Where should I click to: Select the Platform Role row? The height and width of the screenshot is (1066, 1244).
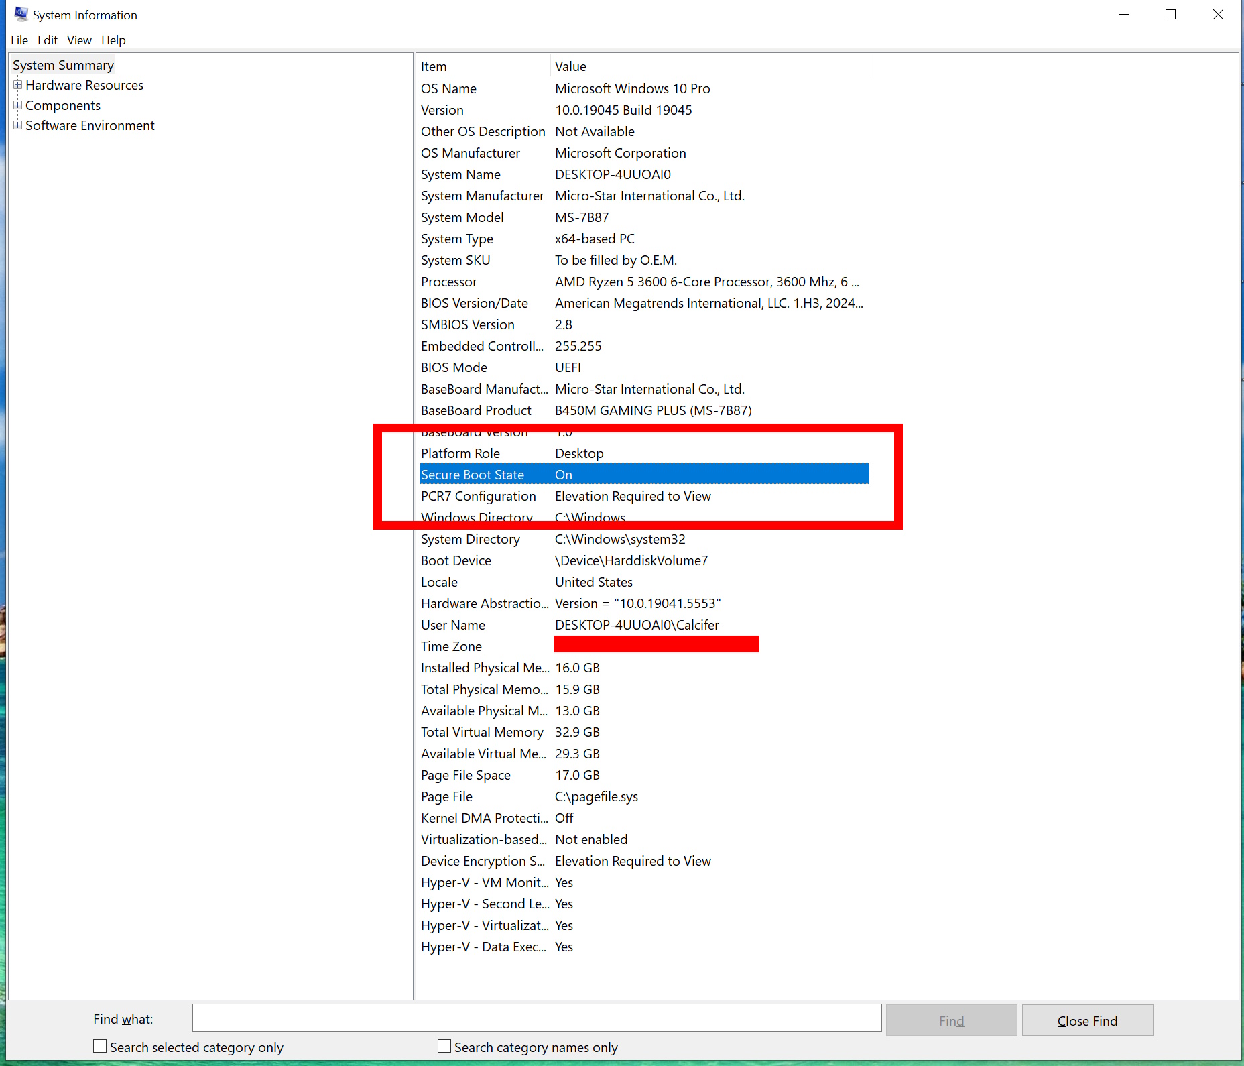[x=644, y=453]
